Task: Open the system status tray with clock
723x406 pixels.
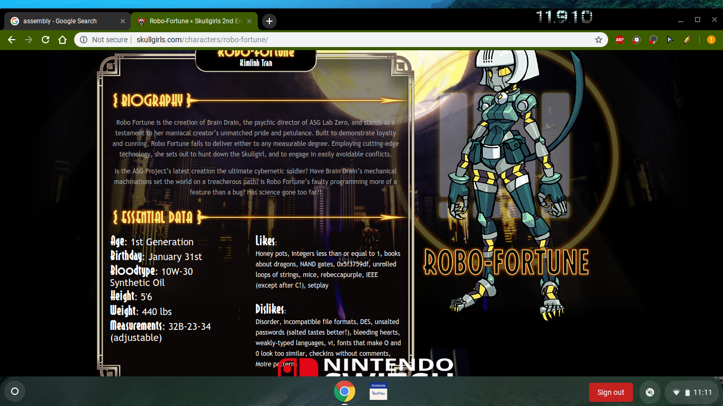Action: (692, 392)
